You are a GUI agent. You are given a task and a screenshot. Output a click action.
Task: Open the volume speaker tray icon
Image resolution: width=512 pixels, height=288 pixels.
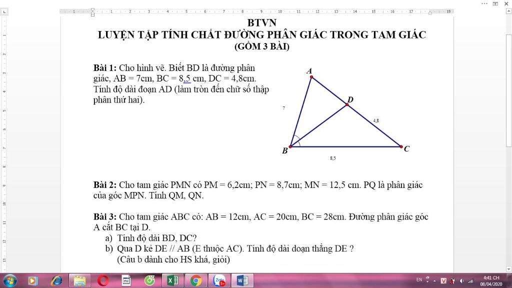click(461, 281)
